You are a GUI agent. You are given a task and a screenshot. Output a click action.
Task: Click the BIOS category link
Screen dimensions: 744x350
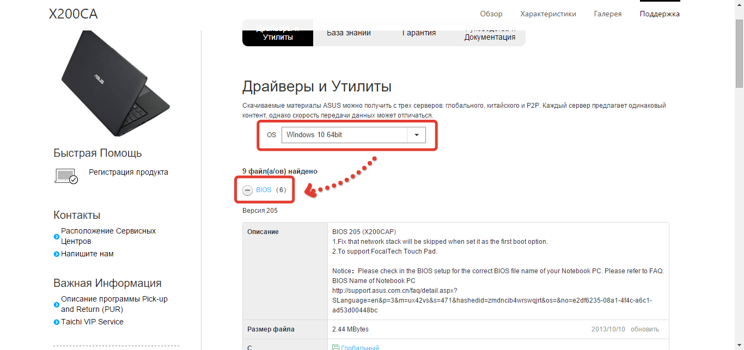click(x=264, y=190)
